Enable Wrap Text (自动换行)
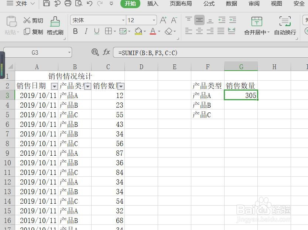The height and width of the screenshot is (230, 308). (x=284, y=25)
